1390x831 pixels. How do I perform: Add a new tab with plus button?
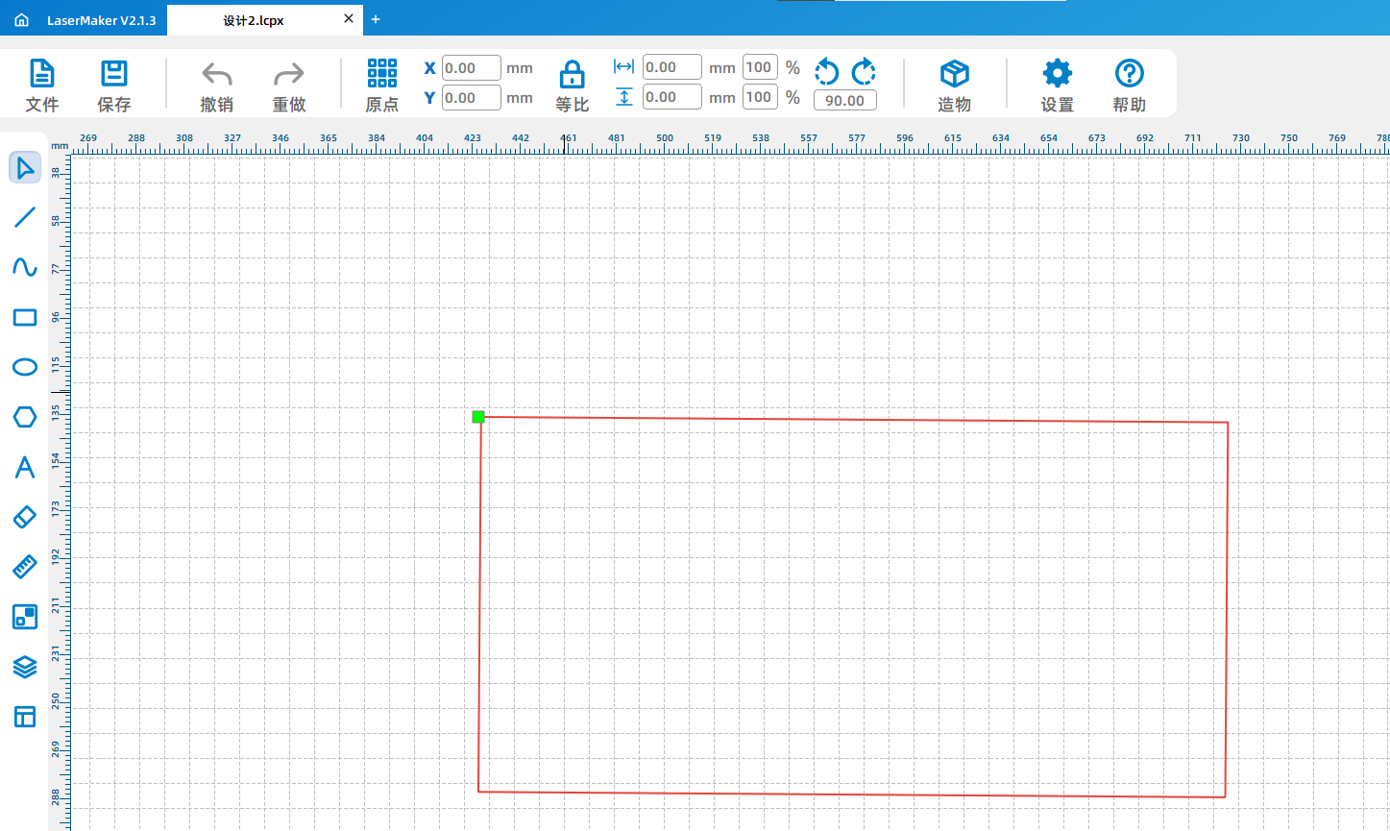tap(376, 19)
